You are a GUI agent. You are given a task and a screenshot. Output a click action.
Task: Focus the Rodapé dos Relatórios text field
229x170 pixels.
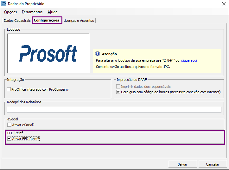coord(114,110)
